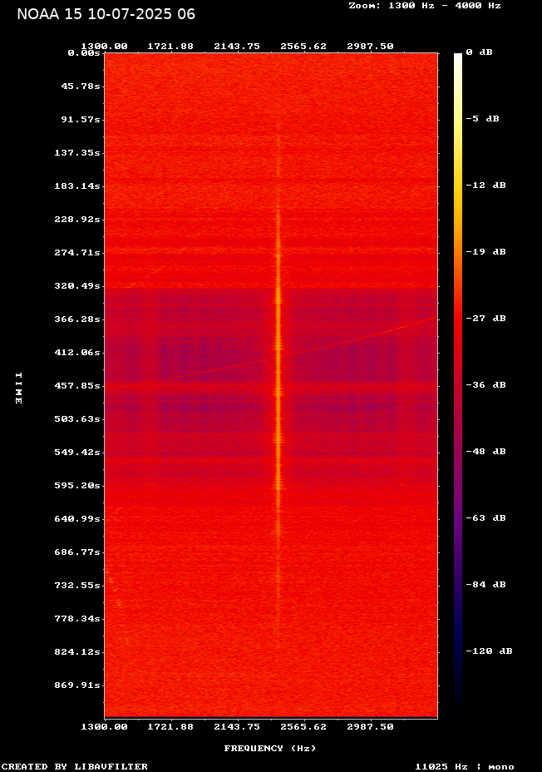The width and height of the screenshot is (542, 772).
Task: Click the FREQUENCY (Hz) axis title
Action: point(270,748)
